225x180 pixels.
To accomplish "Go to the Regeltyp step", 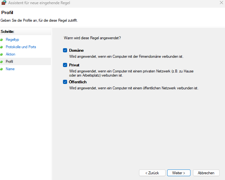I will tap(12, 40).
